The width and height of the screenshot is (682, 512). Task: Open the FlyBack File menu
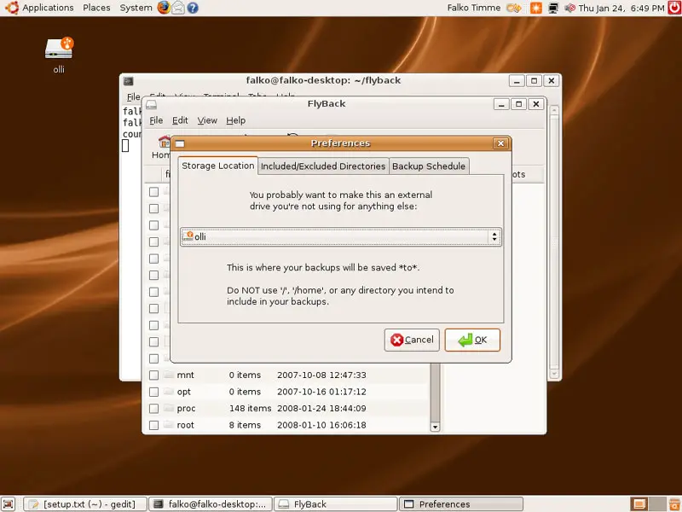click(x=156, y=120)
